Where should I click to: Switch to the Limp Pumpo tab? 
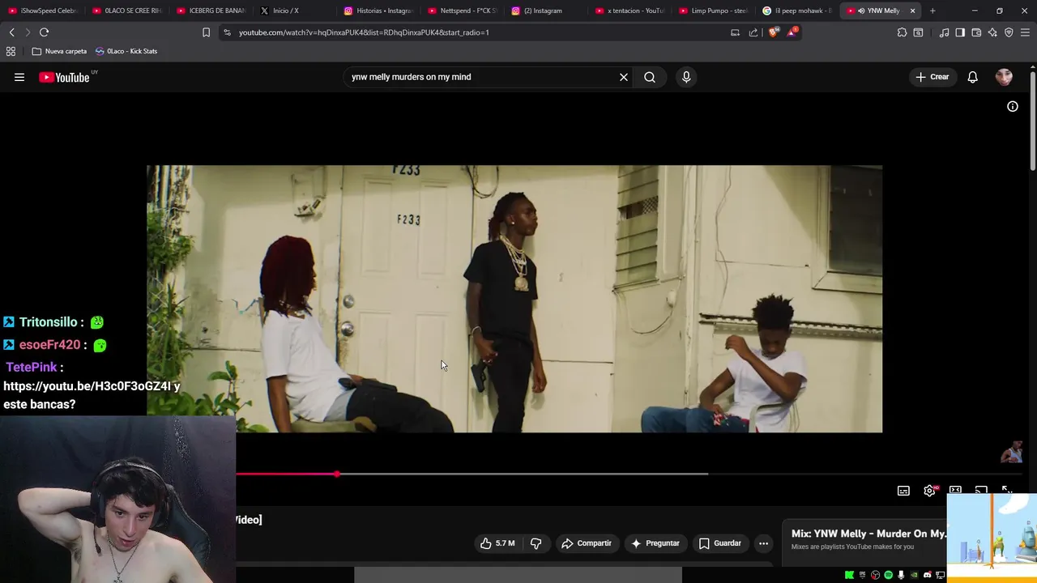click(713, 11)
